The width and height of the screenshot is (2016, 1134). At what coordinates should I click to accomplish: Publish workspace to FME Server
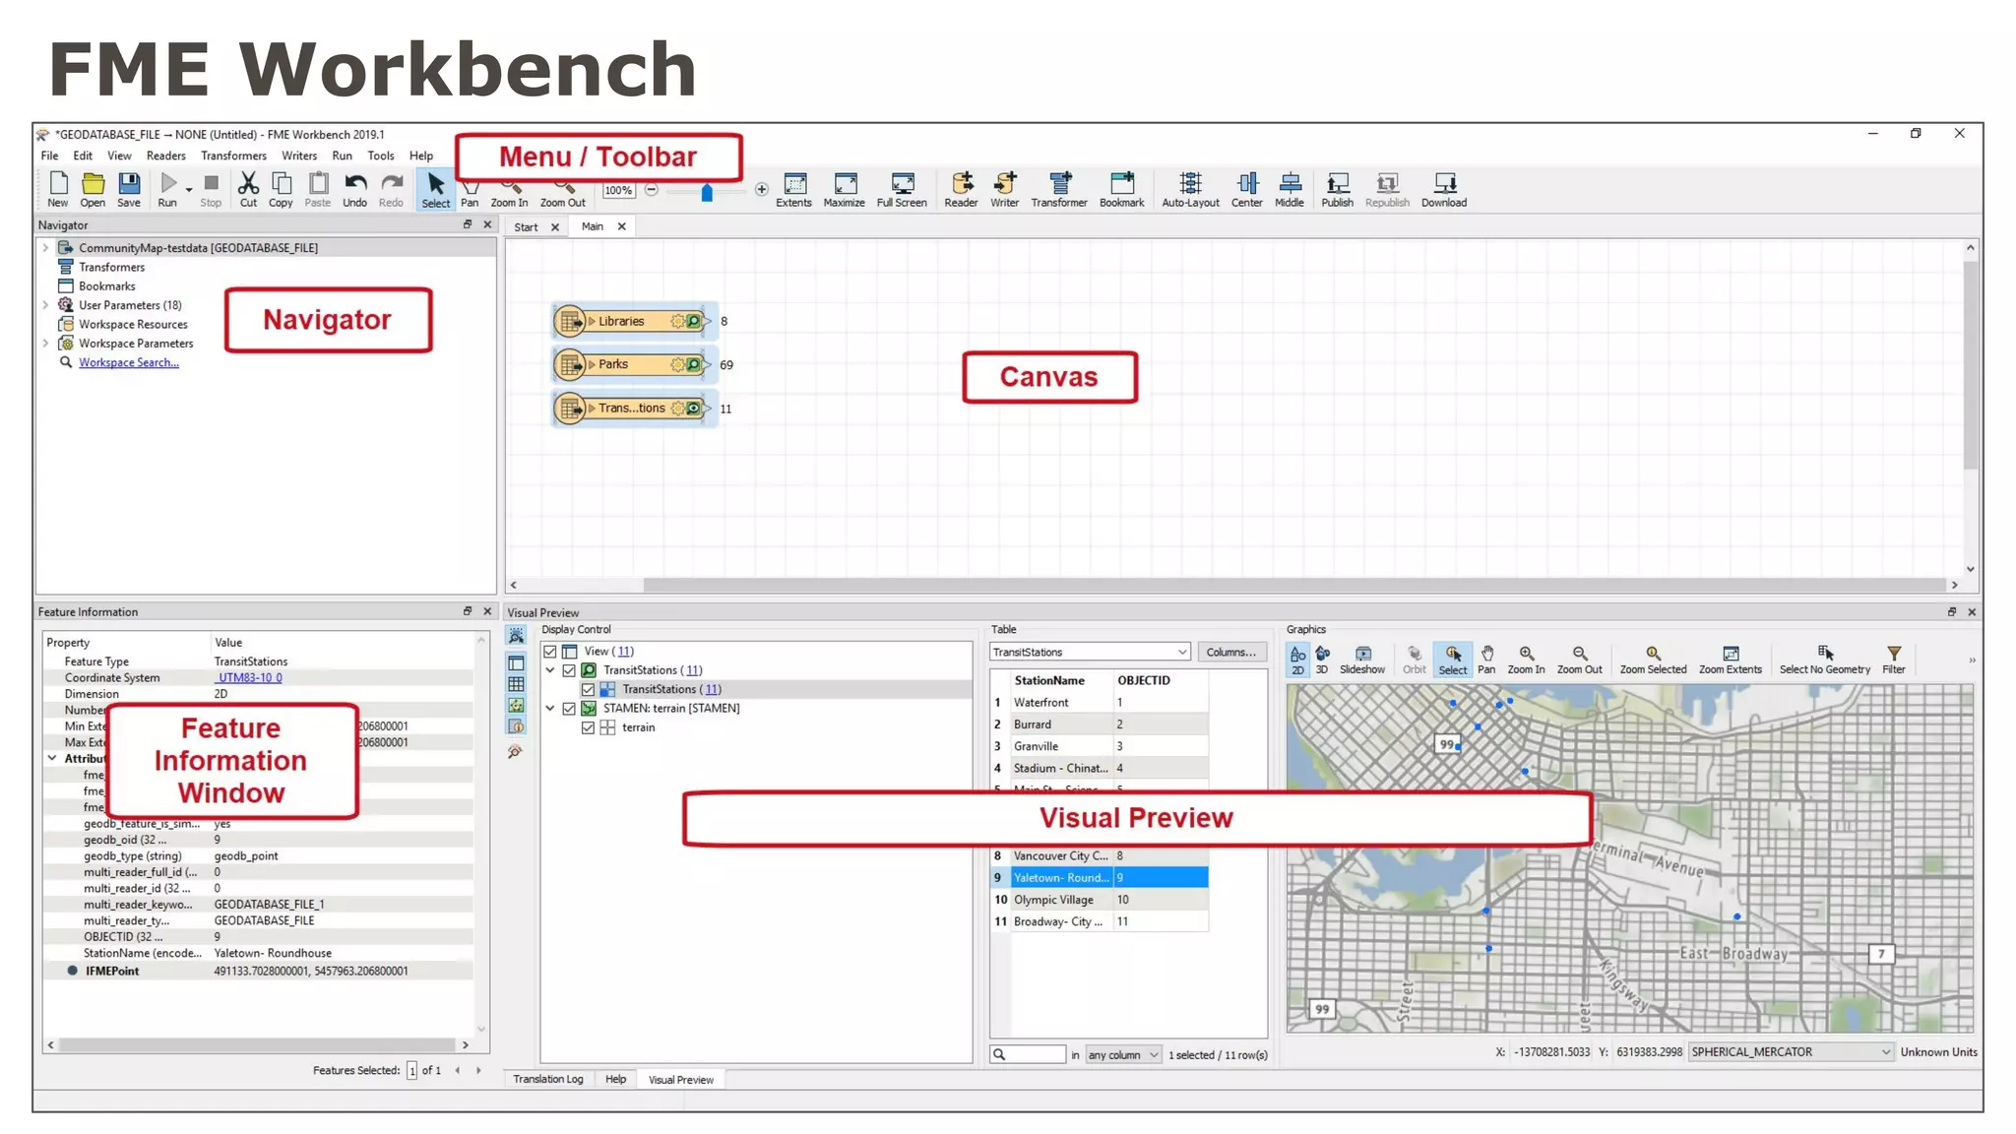click(x=1337, y=189)
